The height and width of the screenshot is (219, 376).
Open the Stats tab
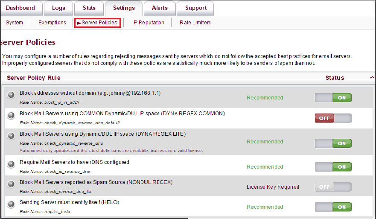coord(89,8)
